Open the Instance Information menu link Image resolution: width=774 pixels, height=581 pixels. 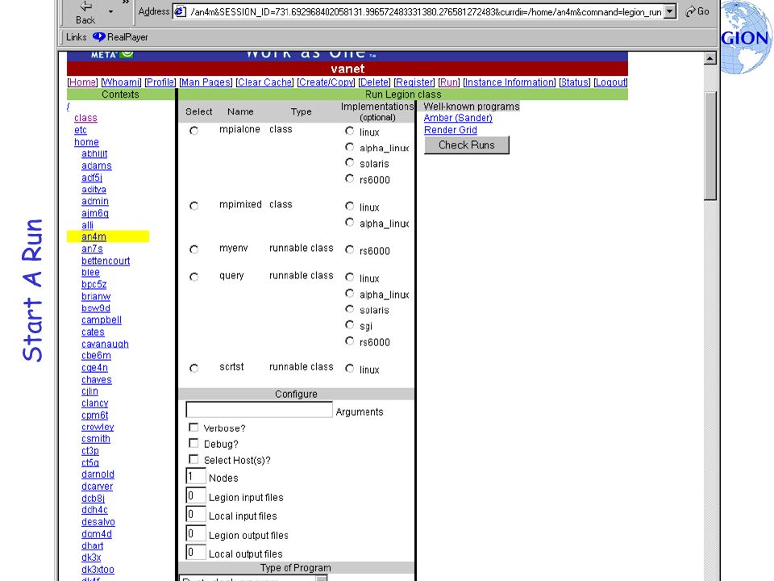(x=509, y=82)
